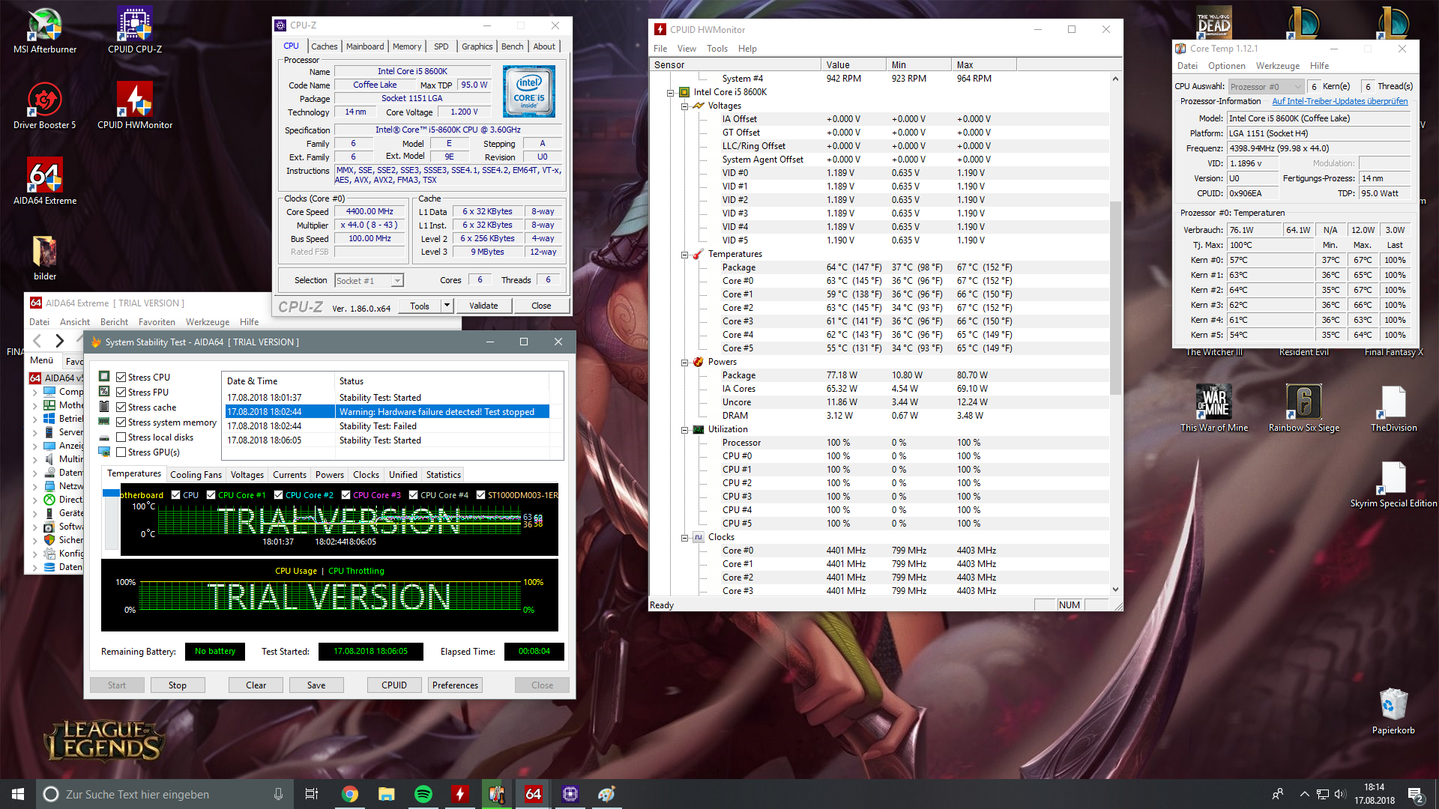Click Validate button in CPU-Z
Image resolution: width=1439 pixels, height=809 pixels.
tap(483, 306)
